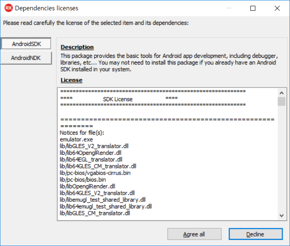The height and width of the screenshot is (246, 290).
Task: Maximize the Dependencies licenses window
Action: 253,8
